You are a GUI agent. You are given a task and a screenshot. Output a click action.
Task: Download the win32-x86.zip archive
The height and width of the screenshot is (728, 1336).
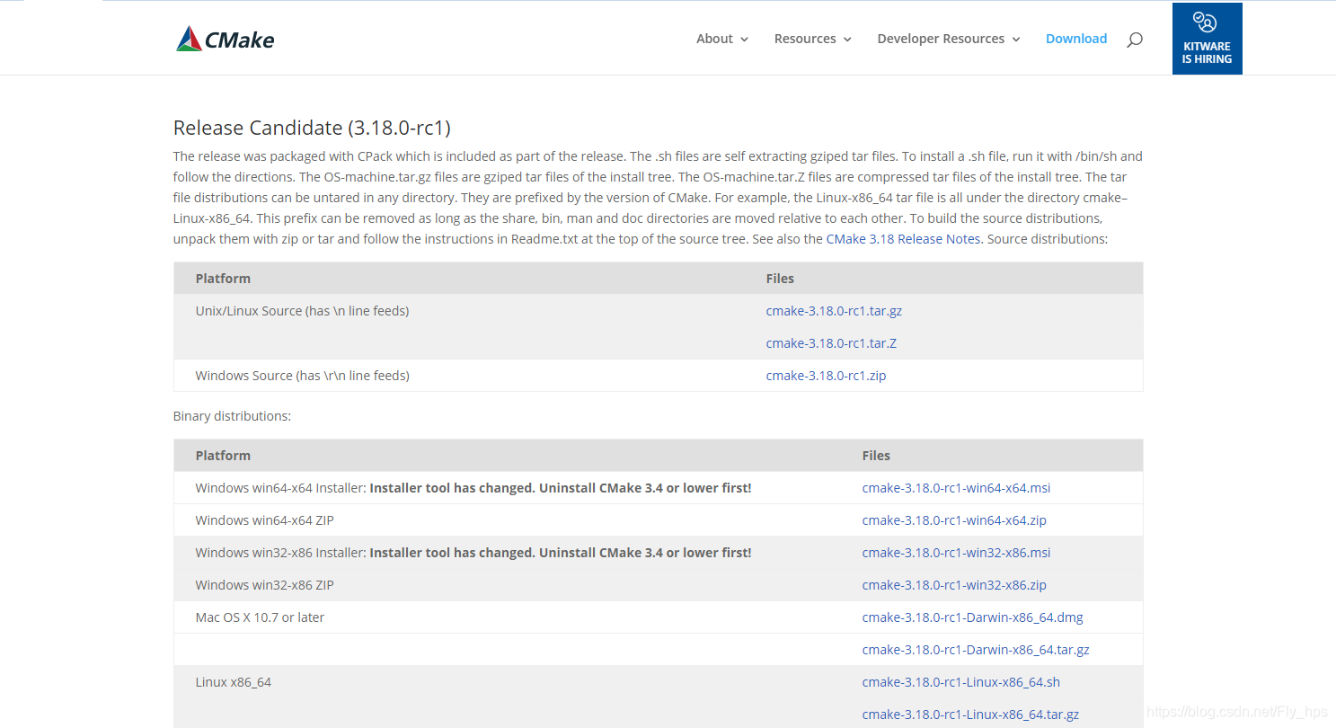pyautogui.click(x=954, y=585)
